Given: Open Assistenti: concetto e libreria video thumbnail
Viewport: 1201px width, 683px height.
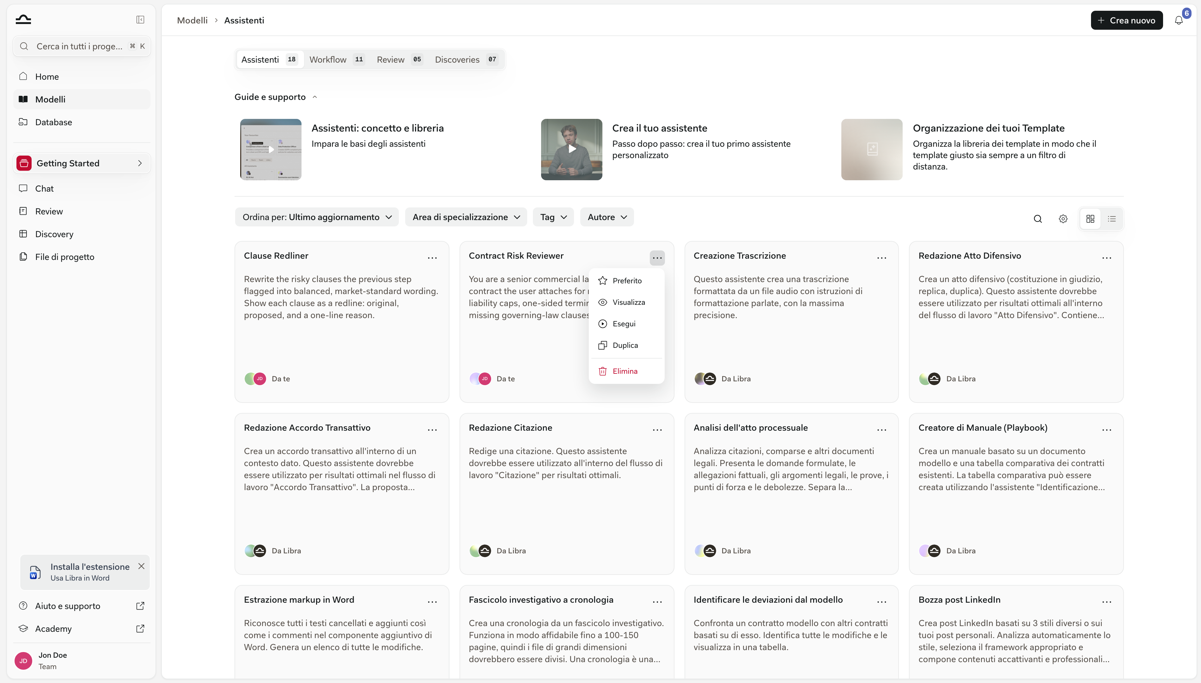Looking at the screenshot, I should pos(271,149).
